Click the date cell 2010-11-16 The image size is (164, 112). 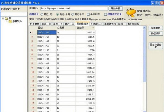click(47, 50)
